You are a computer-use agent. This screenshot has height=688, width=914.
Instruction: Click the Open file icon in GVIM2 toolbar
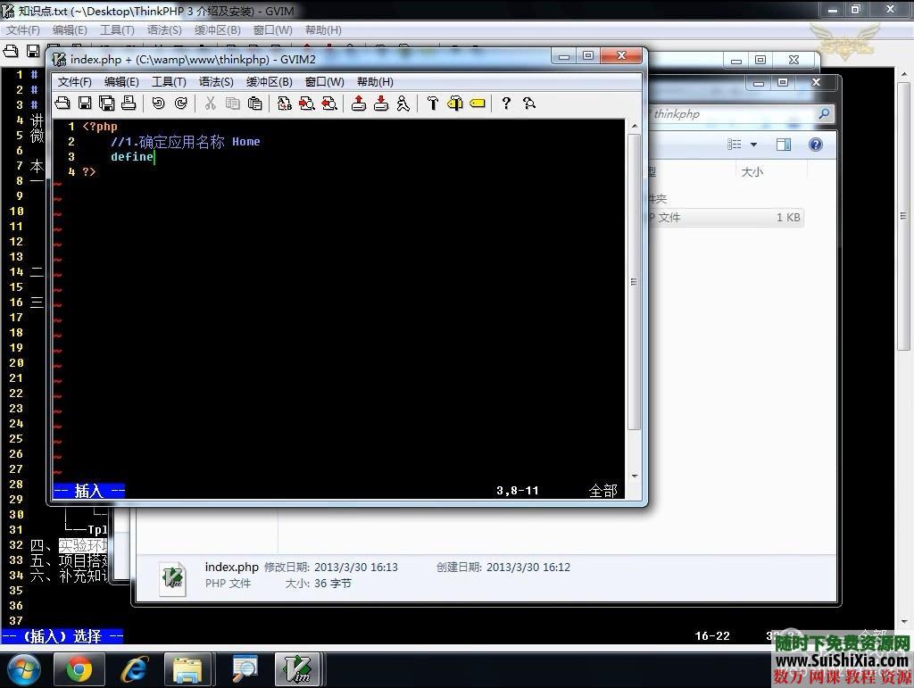click(63, 104)
